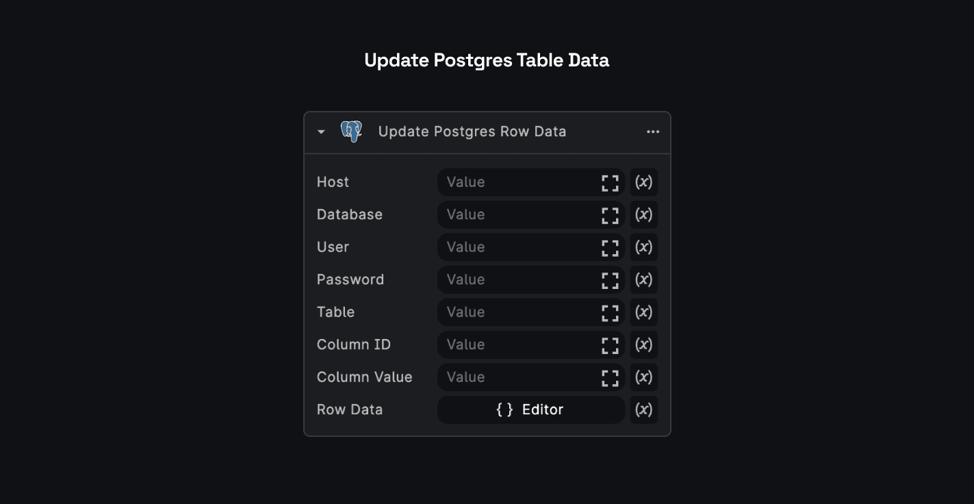Toggle variable mode for Password field
Image resolution: width=974 pixels, height=504 pixels.
643,280
